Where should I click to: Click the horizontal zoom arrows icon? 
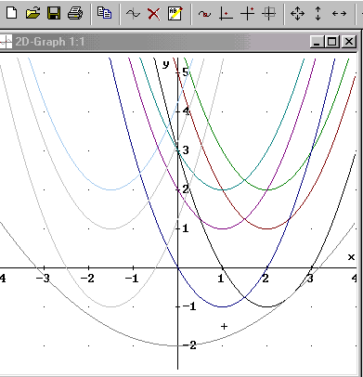tap(339, 14)
